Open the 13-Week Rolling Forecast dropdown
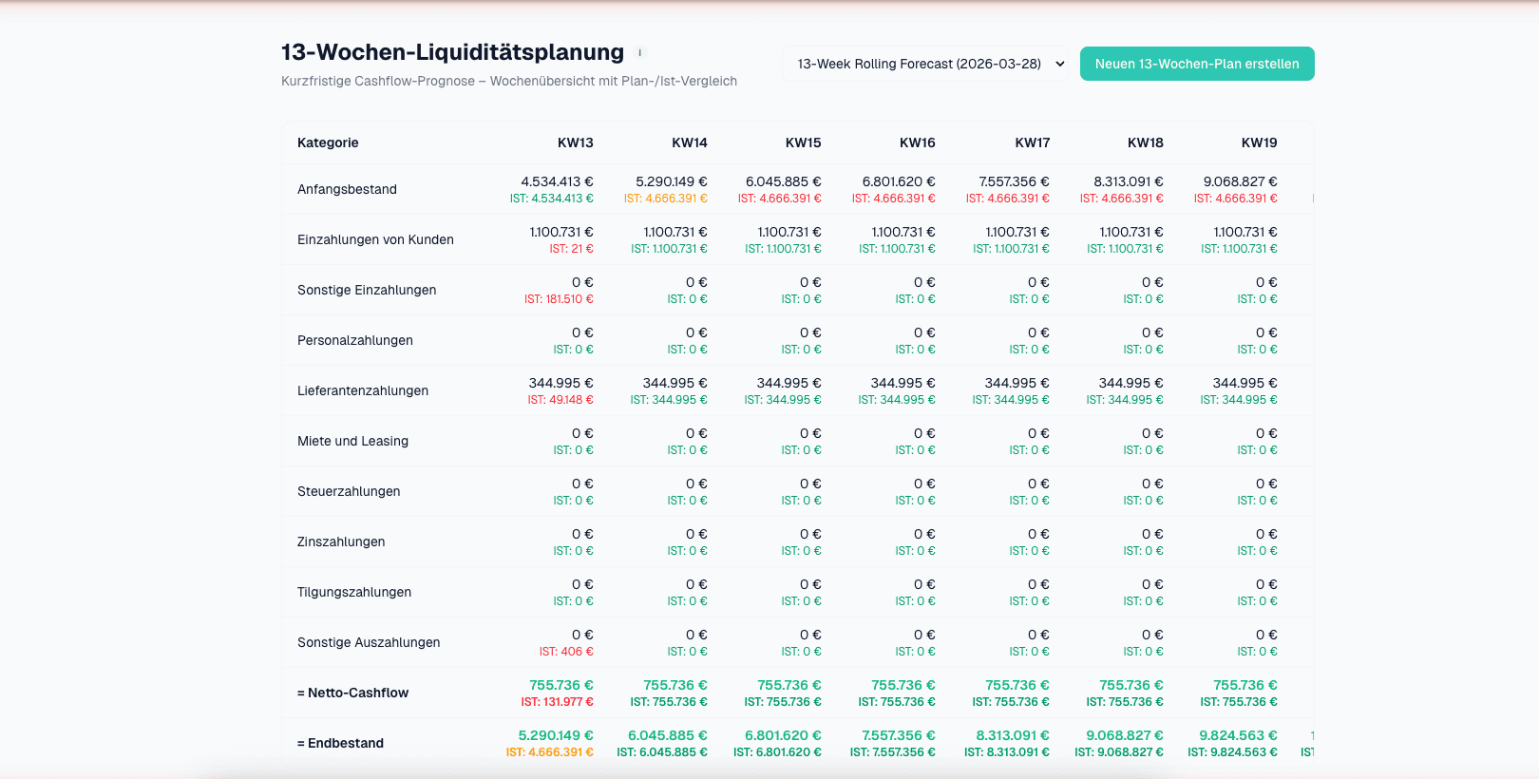The image size is (1539, 779). point(925,64)
